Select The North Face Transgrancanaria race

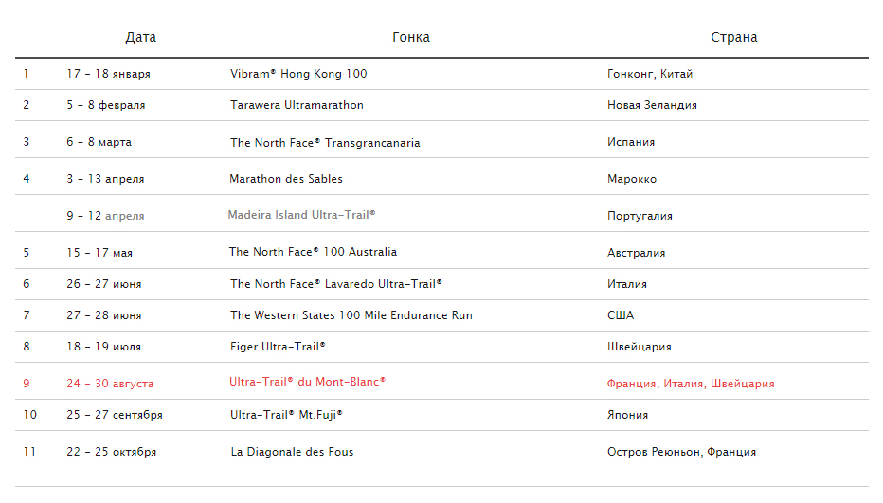pyautogui.click(x=325, y=143)
